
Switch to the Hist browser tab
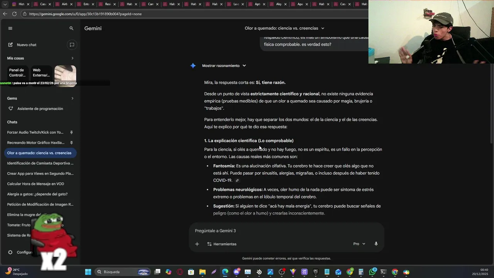(x=21, y=4)
